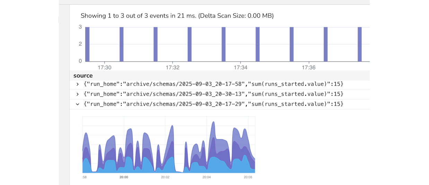Expand the event row for run 2025-09-03_20-30-13
The height and width of the screenshot is (185, 429).
(x=78, y=94)
